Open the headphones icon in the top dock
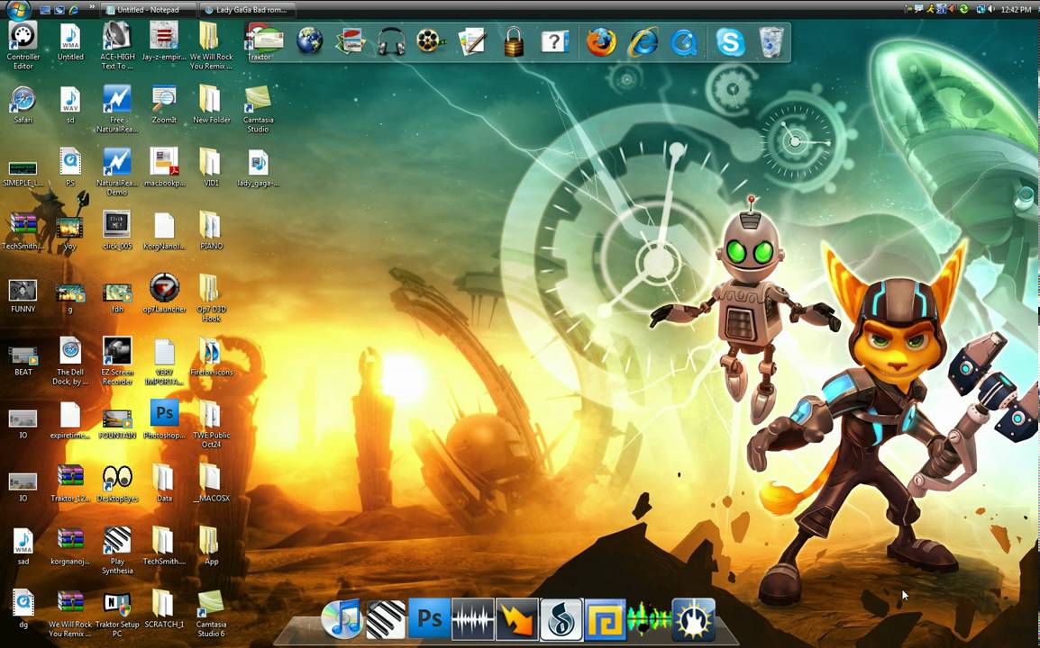Viewport: 1040px width, 648px height. point(391,42)
